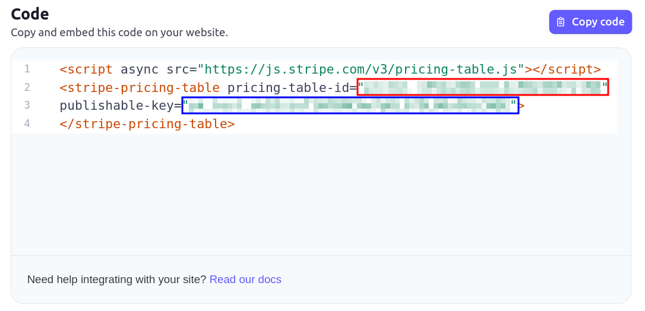The image size is (645, 311).
Task: Click the opening <script tag on line 1
Action: [x=86, y=69]
